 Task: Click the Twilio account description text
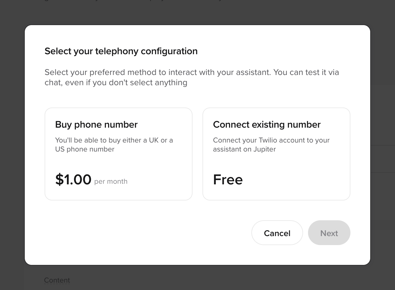click(271, 144)
